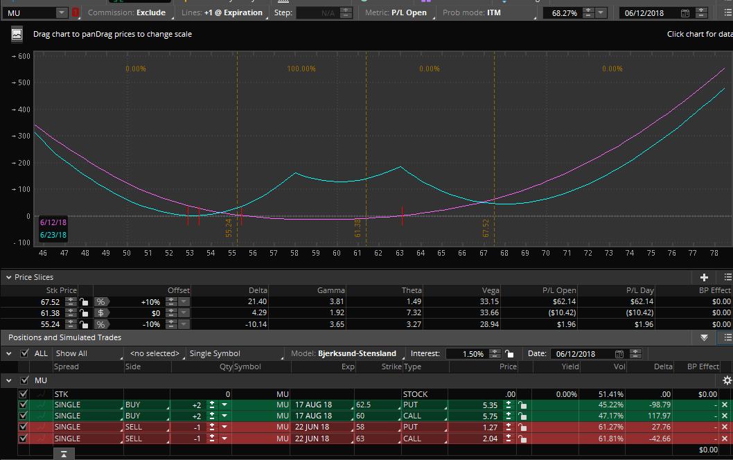Open the Metric P/L Open menu
Screen dimensions: 733x460
point(396,12)
